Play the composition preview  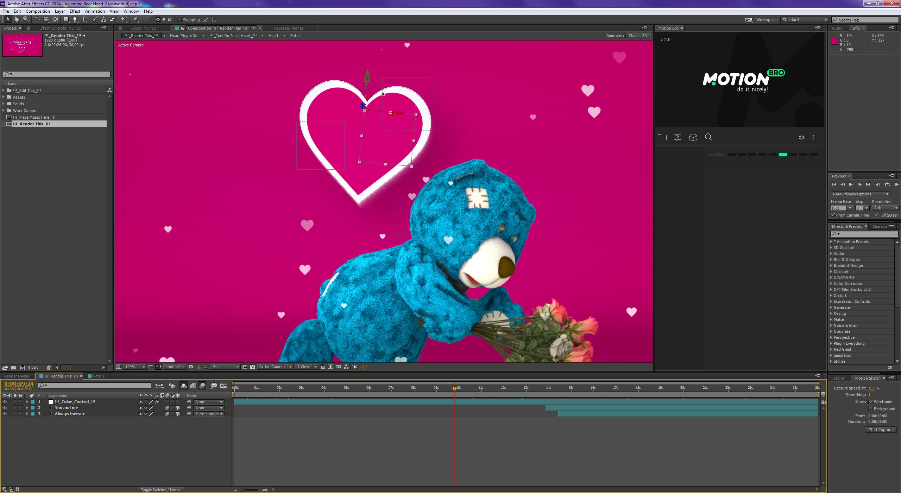pos(851,185)
